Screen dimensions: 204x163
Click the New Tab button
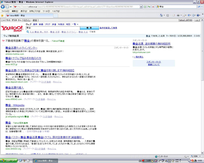[x=55, y=16]
